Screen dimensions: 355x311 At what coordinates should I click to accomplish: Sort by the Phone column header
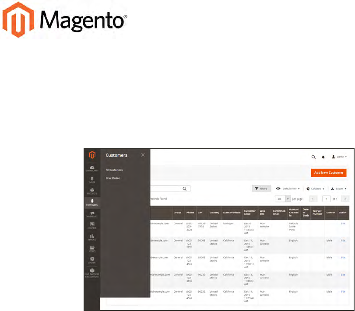190,213
